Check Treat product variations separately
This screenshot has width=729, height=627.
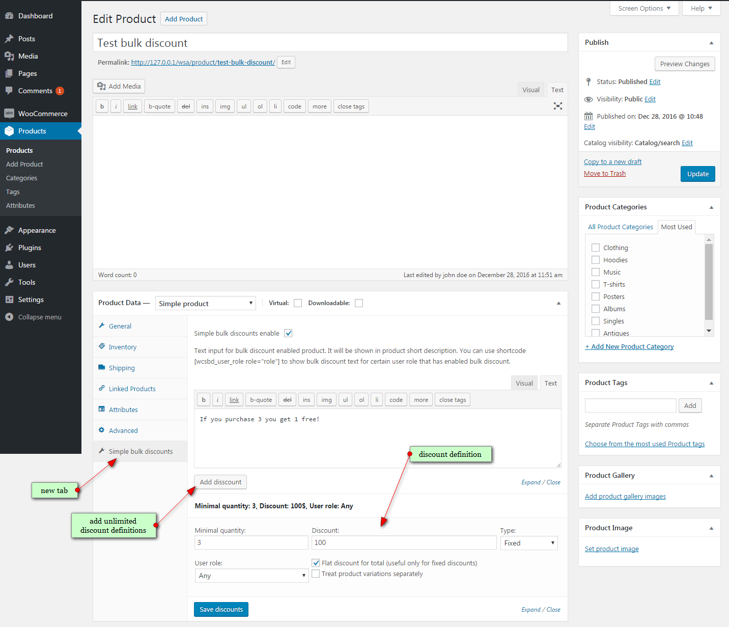[316, 574]
